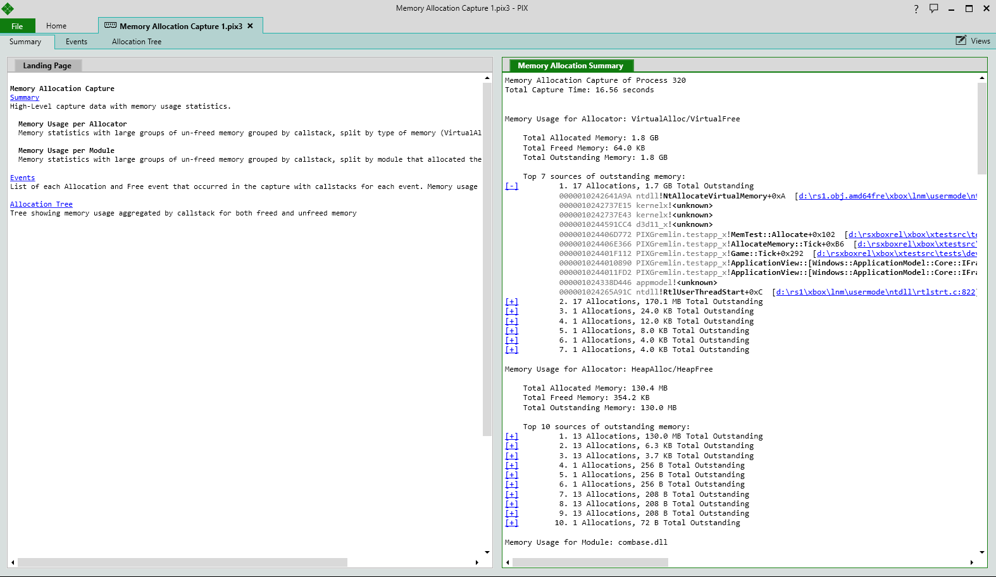The image size is (996, 577).
Task: Follow the Events link on landing page
Action: point(22,178)
